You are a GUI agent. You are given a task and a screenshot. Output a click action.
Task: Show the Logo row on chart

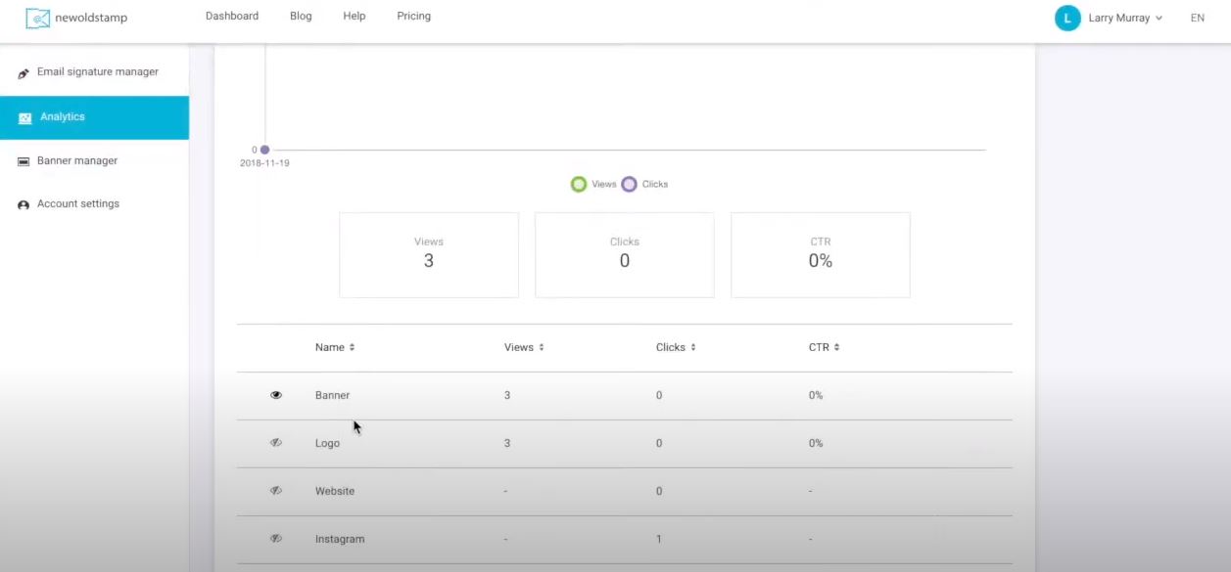[x=276, y=443]
